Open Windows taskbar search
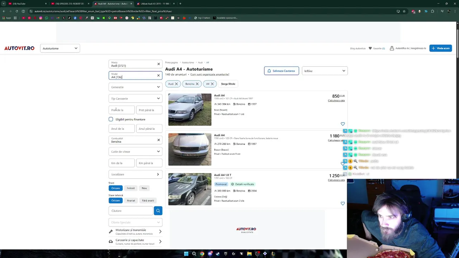The width and height of the screenshot is (459, 258). 194,254
